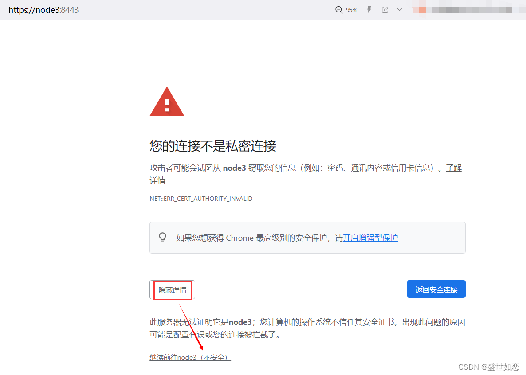Select the NET::ERR_CERT_AUTHORITY_INVALID error code

[201, 199]
